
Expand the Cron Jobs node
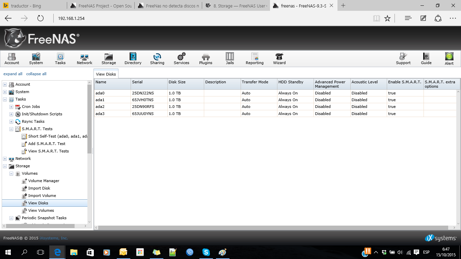[x=11, y=107]
